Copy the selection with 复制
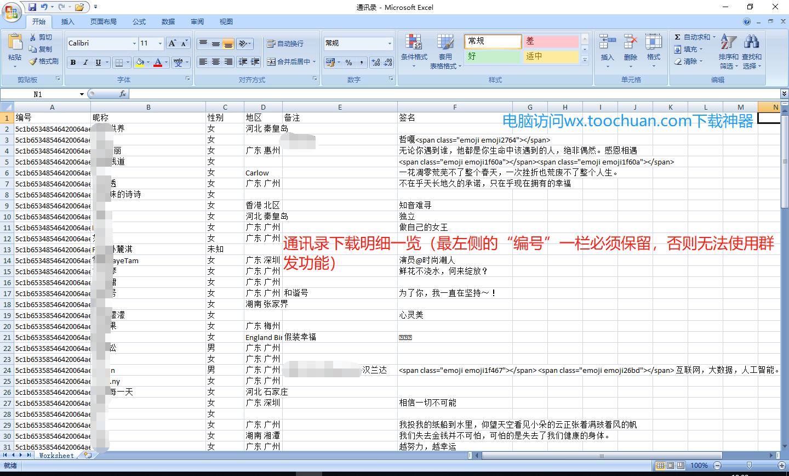Viewport: 789px width, 476px height. click(41, 49)
